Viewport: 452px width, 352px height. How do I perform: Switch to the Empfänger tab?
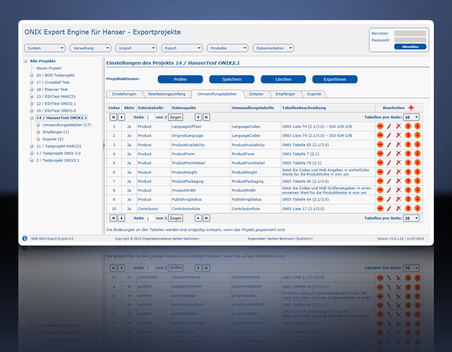click(285, 94)
